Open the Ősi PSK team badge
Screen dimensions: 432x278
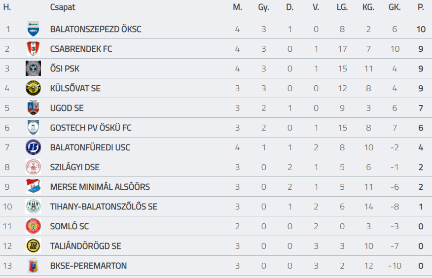point(33,69)
